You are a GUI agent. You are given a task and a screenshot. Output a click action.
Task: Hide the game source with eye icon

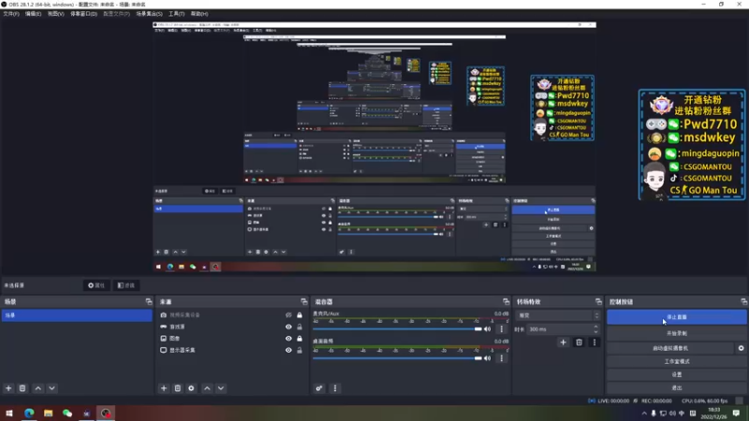click(288, 327)
